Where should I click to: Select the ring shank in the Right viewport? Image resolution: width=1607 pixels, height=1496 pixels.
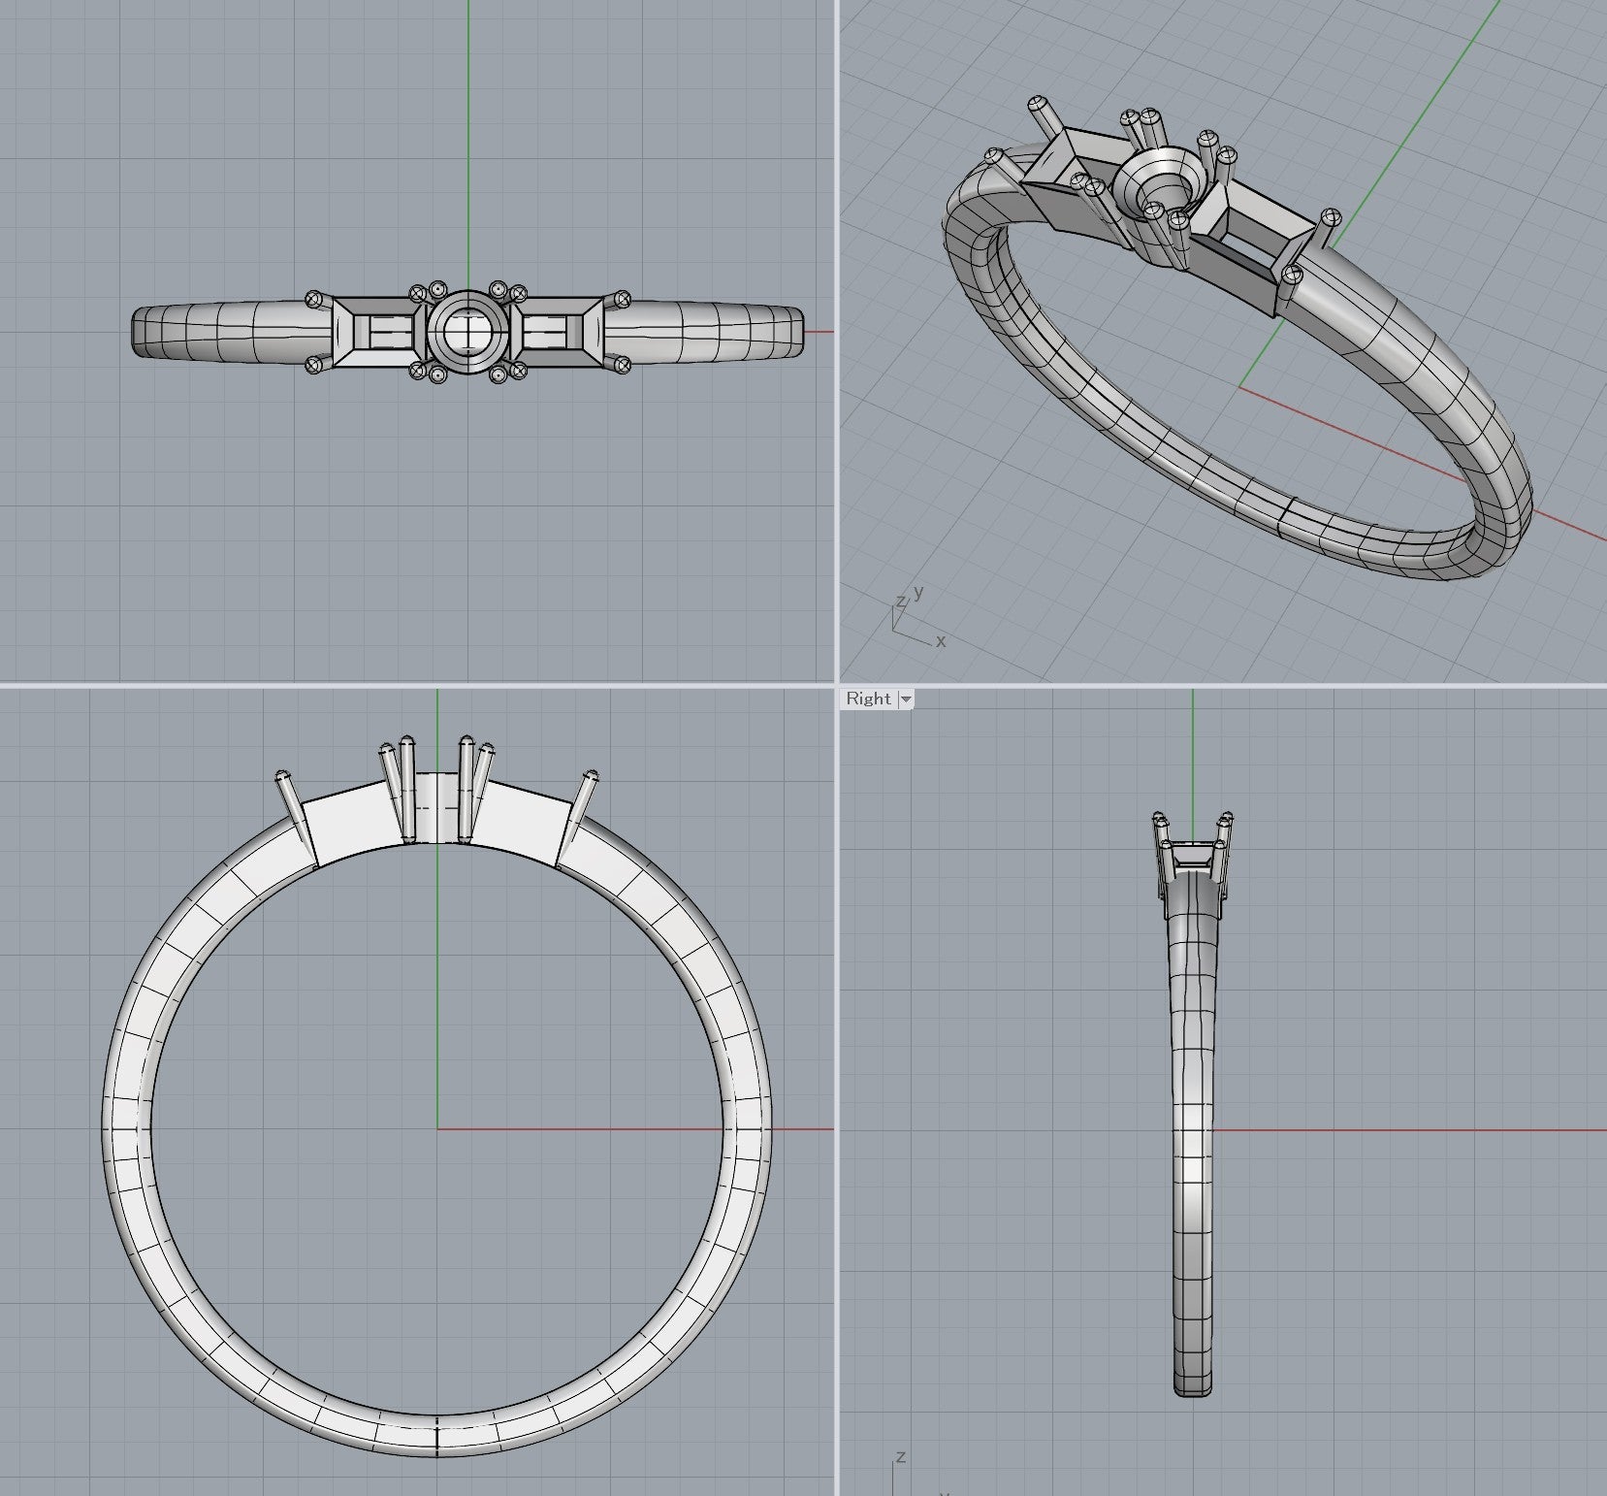(1192, 1164)
